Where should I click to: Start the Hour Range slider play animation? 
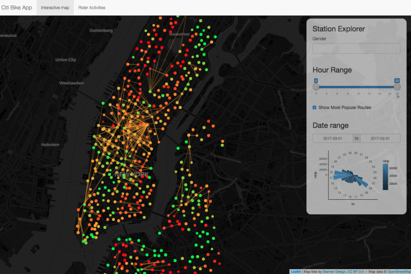pyautogui.click(x=398, y=97)
